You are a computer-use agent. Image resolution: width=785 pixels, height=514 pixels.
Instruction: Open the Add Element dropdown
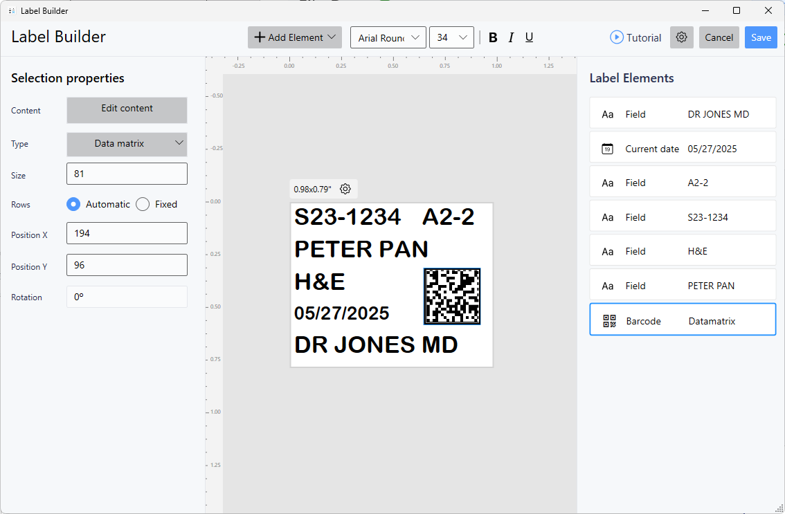click(294, 37)
